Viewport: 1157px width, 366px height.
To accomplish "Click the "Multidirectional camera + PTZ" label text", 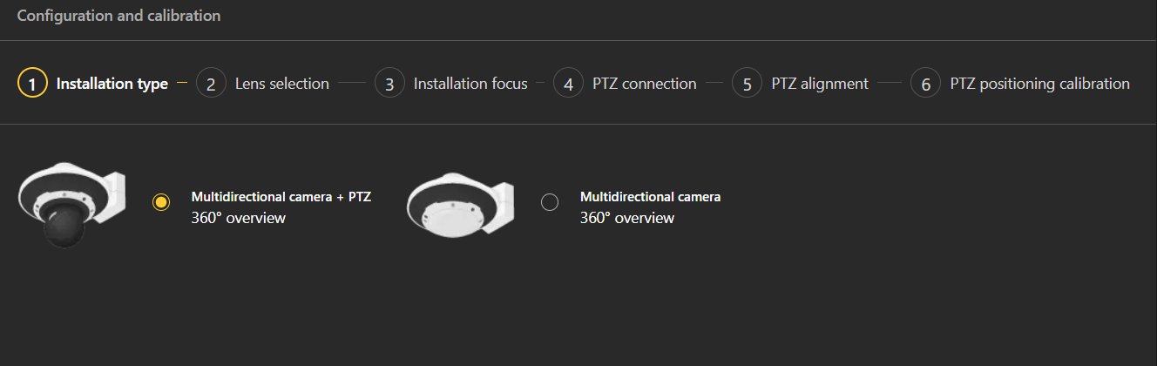I will pos(281,197).
